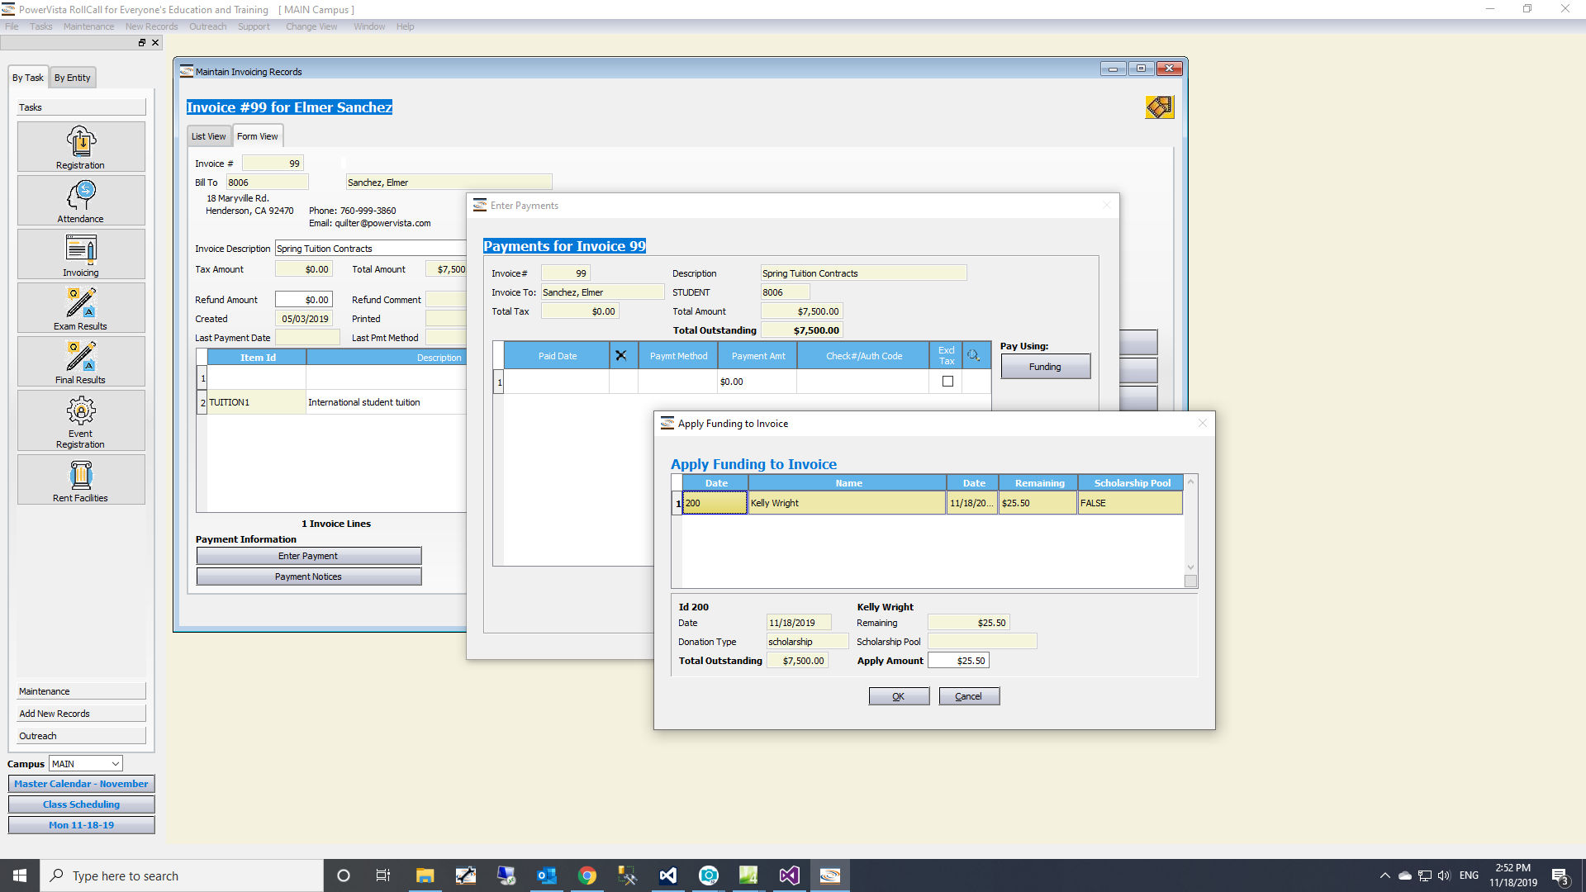
Task: Expand the Campus dropdown
Action: (115, 764)
